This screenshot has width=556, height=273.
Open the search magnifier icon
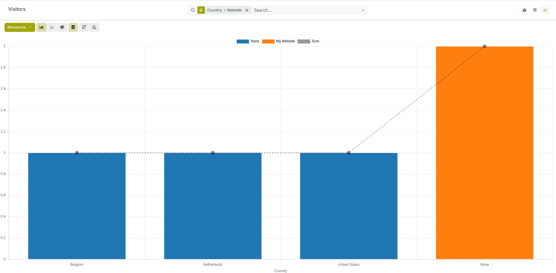pos(193,10)
